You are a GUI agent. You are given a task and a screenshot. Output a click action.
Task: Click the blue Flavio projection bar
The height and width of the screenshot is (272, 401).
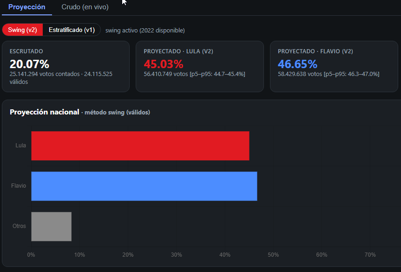(x=144, y=186)
